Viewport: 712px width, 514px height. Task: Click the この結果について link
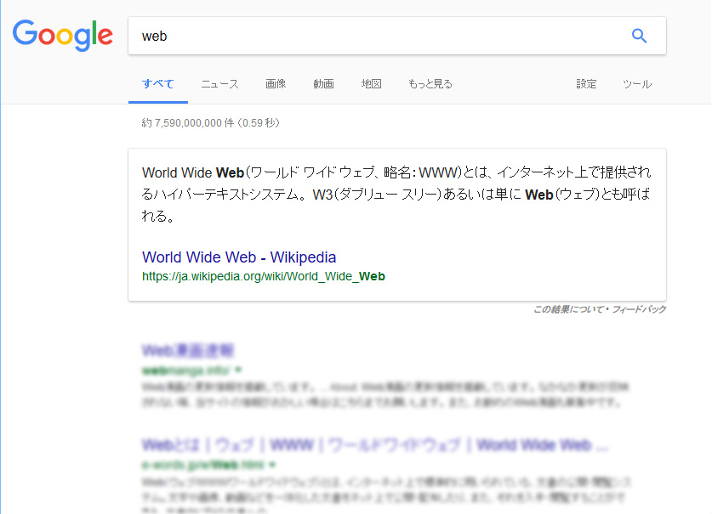[x=568, y=309]
